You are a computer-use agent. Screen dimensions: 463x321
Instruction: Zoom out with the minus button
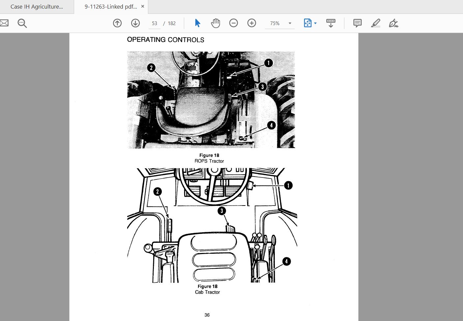point(234,23)
